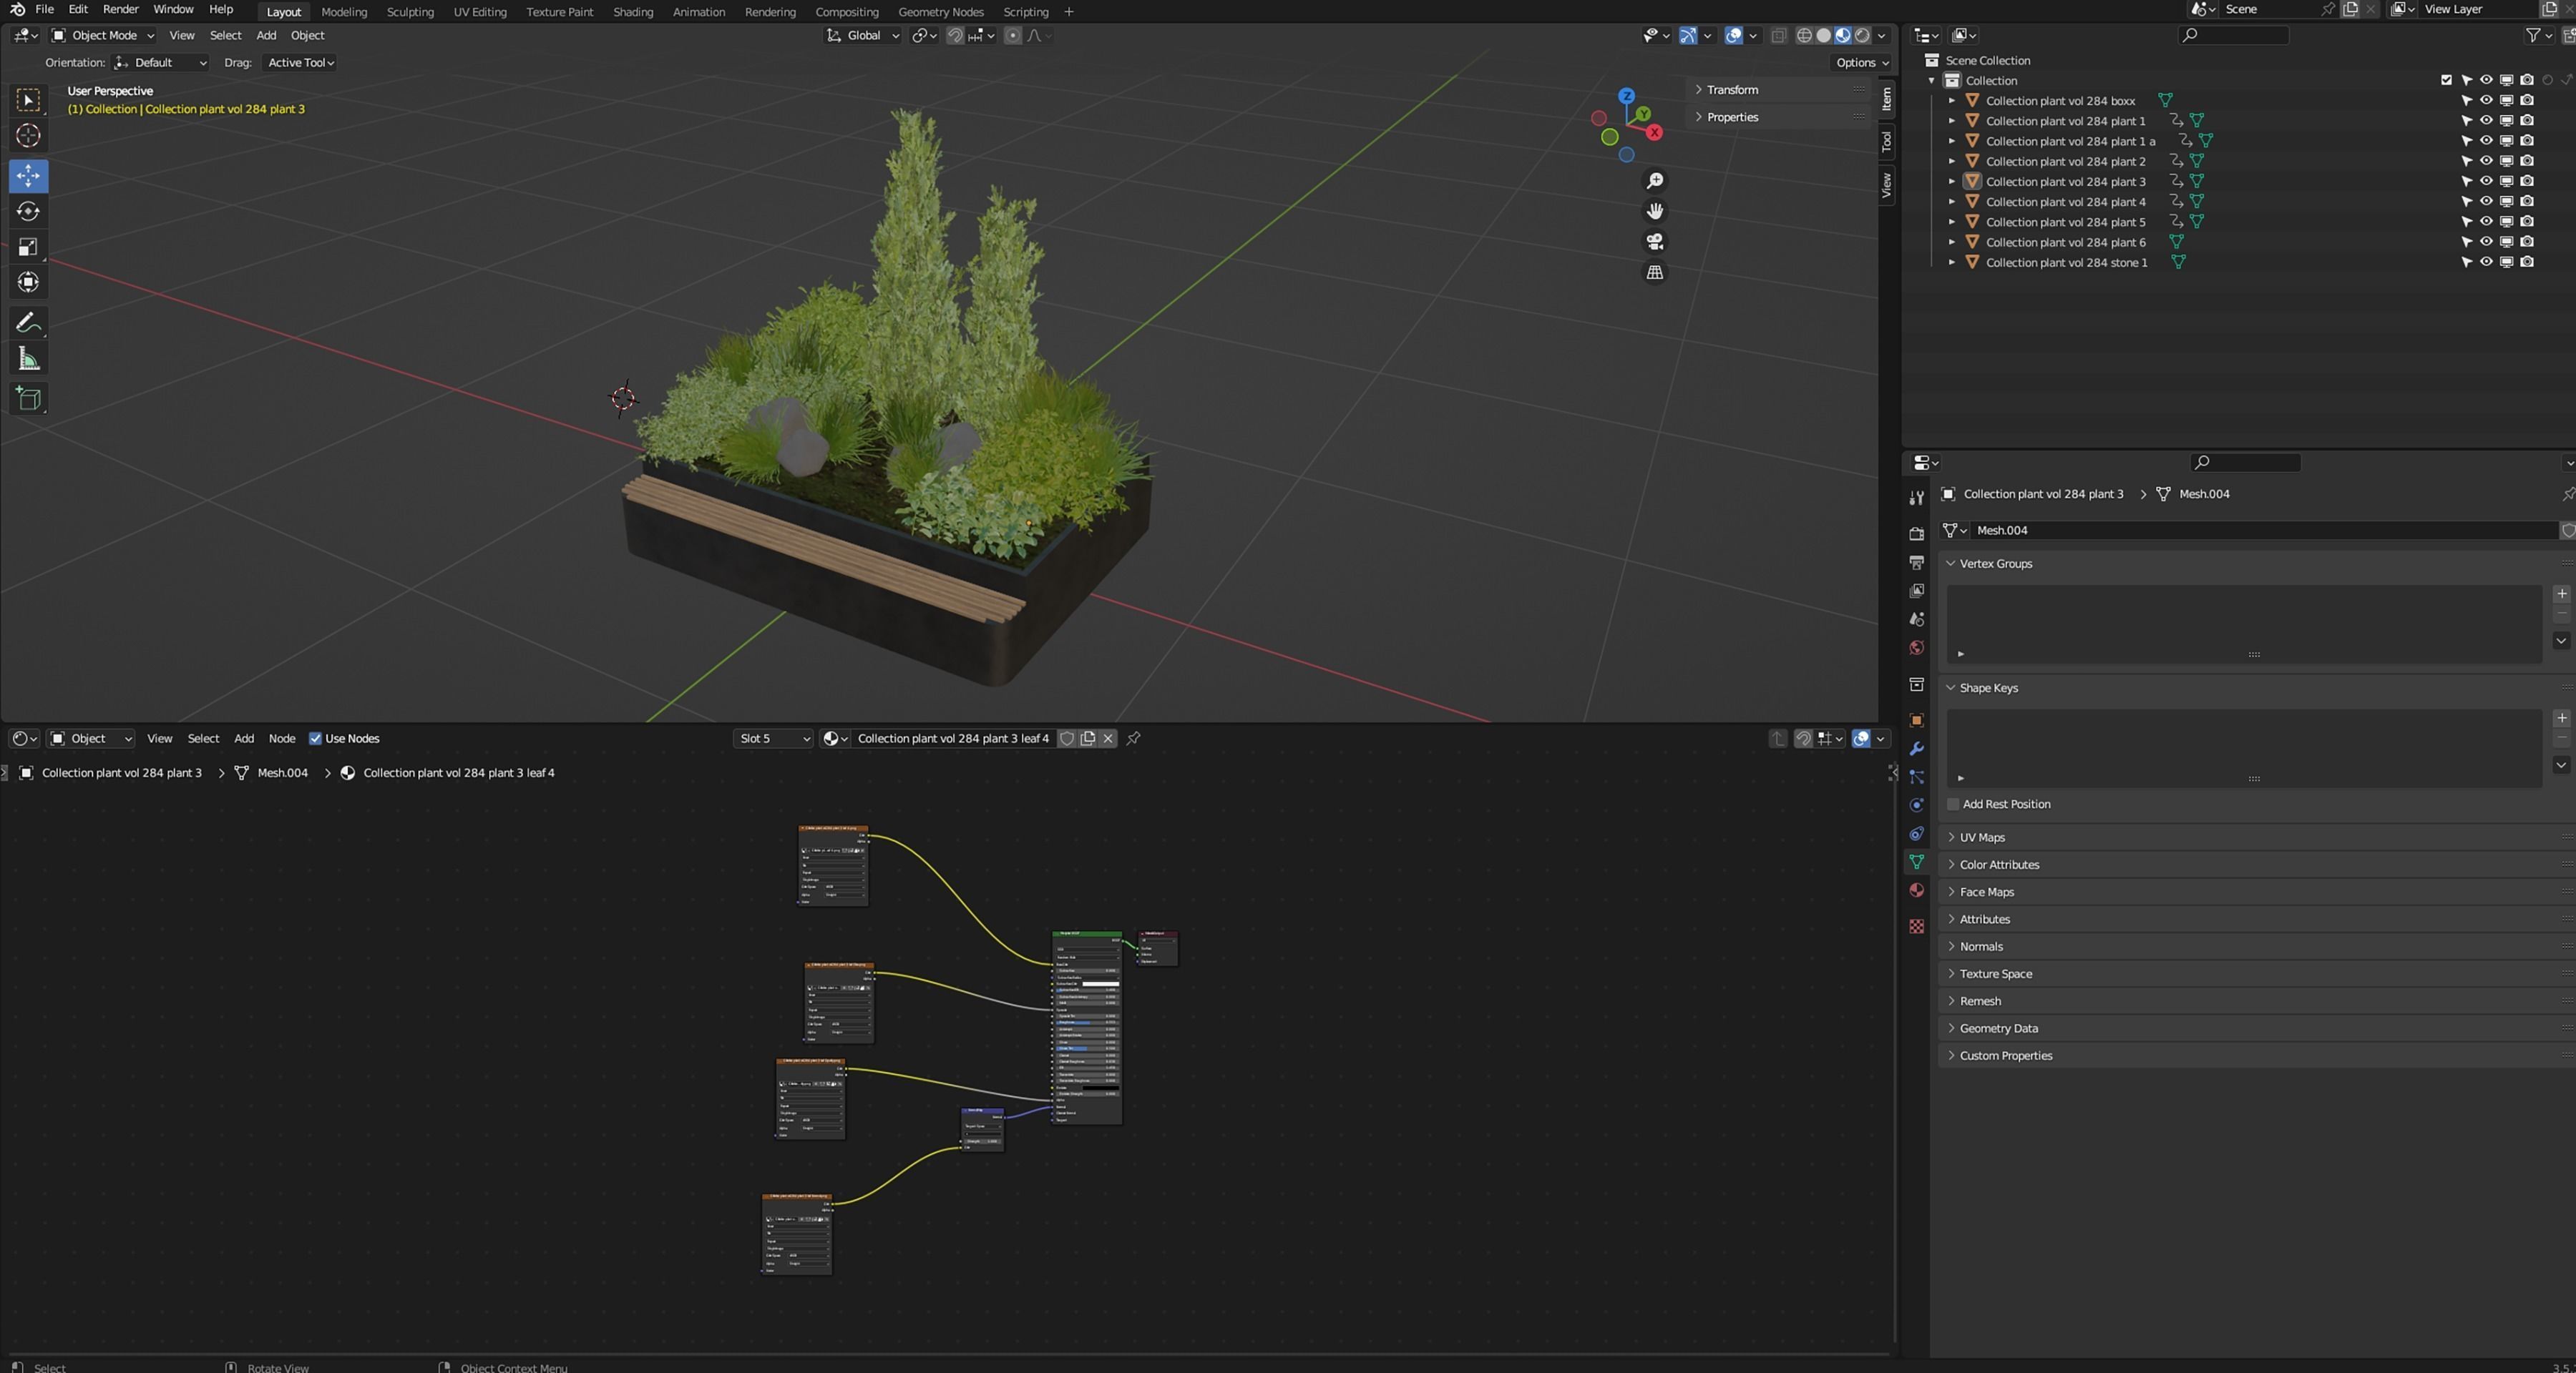Viewport: 2576px width, 1373px height.
Task: Toggle camera view icon
Action: (1655, 242)
